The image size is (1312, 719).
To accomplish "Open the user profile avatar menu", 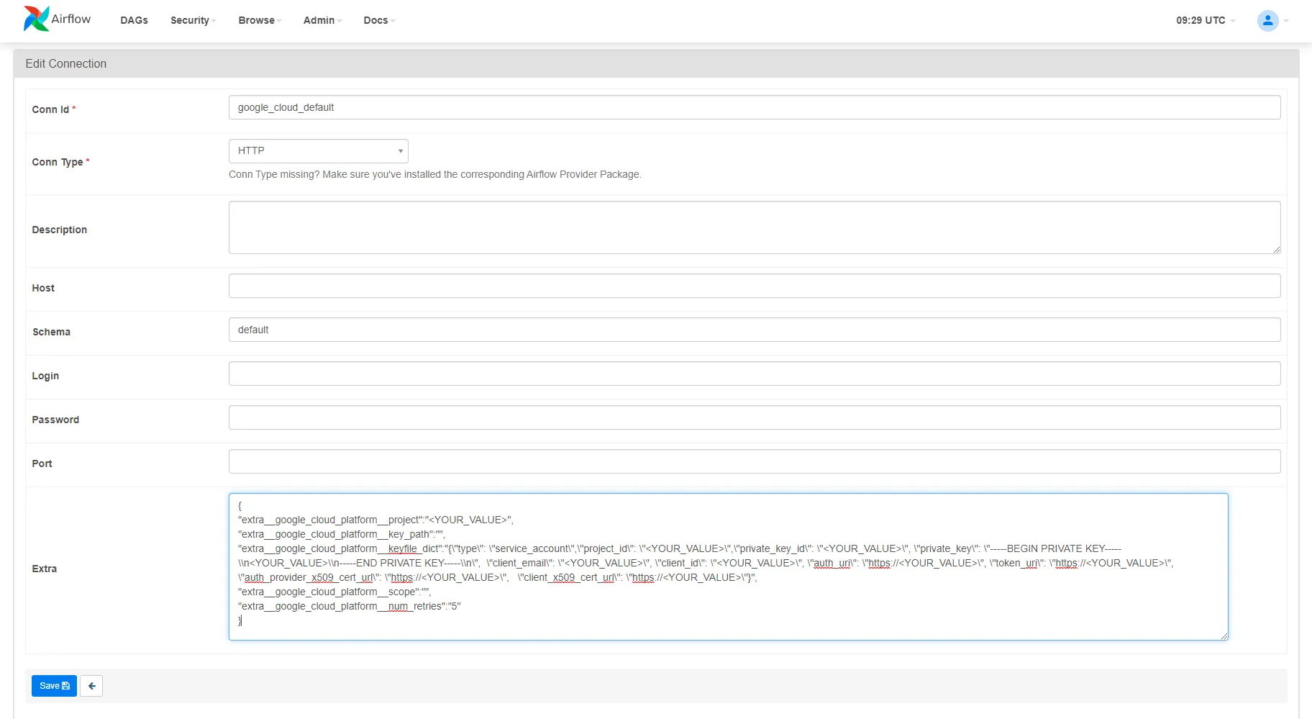I will coord(1267,20).
